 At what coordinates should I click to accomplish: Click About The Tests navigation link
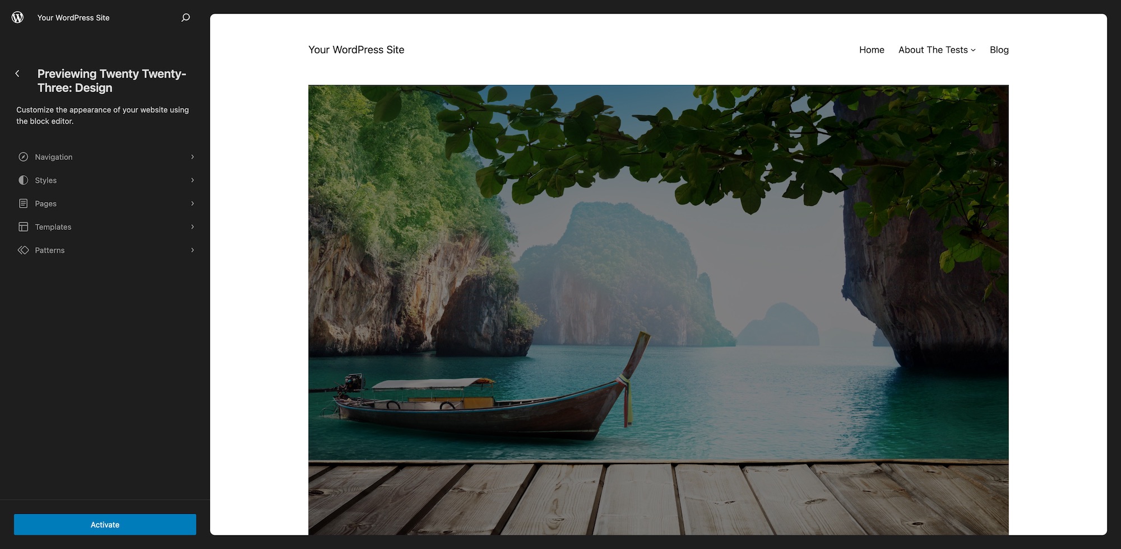pos(933,50)
